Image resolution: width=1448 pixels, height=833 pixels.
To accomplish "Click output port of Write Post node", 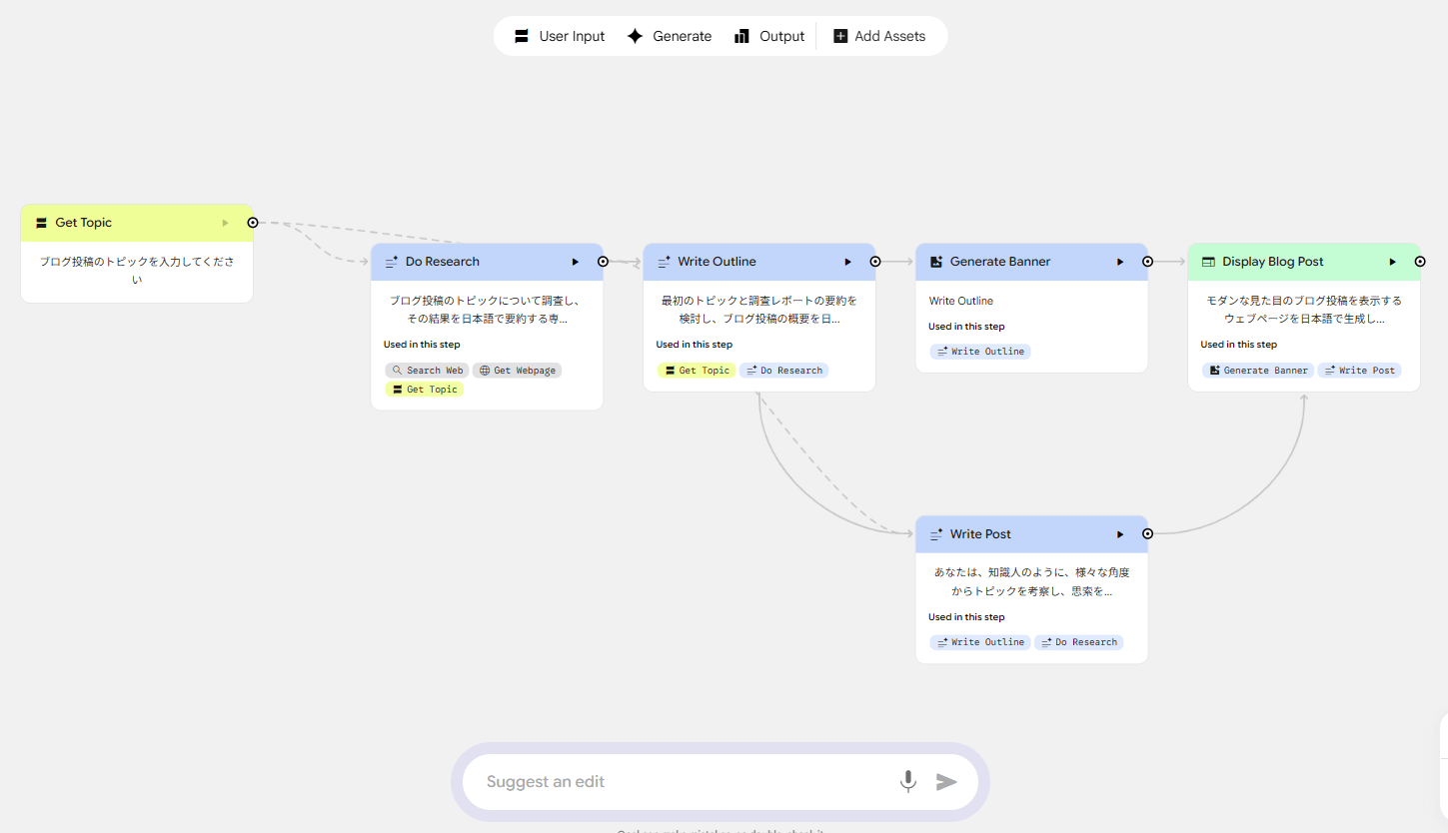I will click(1147, 534).
